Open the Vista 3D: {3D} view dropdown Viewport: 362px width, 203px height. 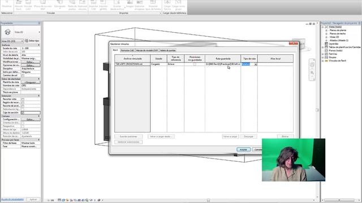pos(12,41)
